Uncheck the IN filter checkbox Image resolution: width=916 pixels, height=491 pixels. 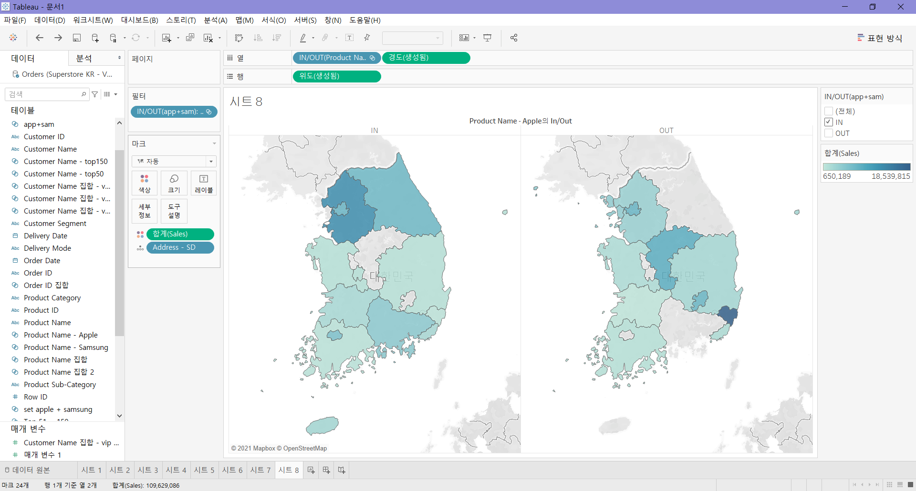pos(829,122)
